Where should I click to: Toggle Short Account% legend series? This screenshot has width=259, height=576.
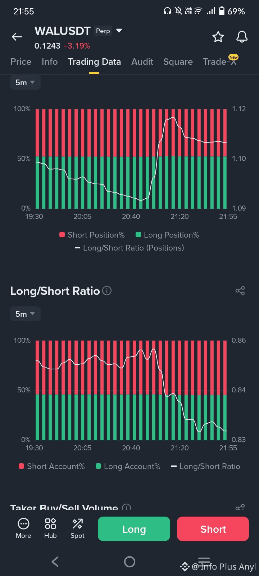(x=52, y=467)
